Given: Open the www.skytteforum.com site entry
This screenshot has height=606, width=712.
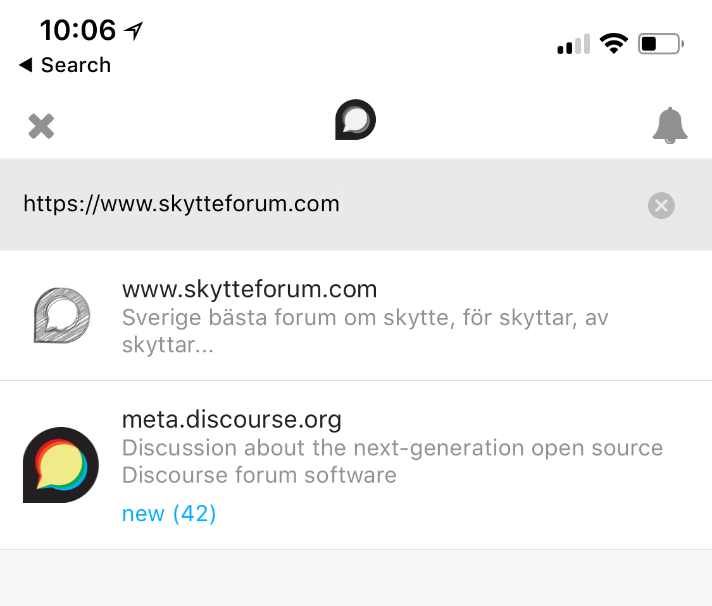Looking at the screenshot, I should tap(249, 289).
